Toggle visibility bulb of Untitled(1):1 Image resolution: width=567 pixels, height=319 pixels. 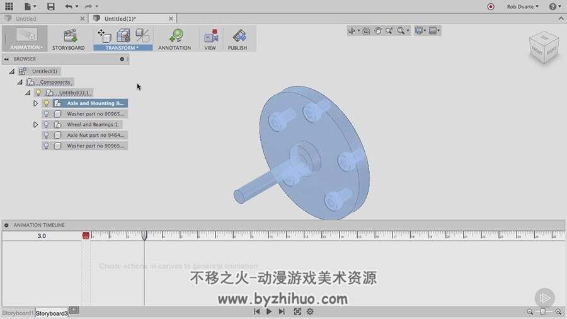(x=38, y=93)
